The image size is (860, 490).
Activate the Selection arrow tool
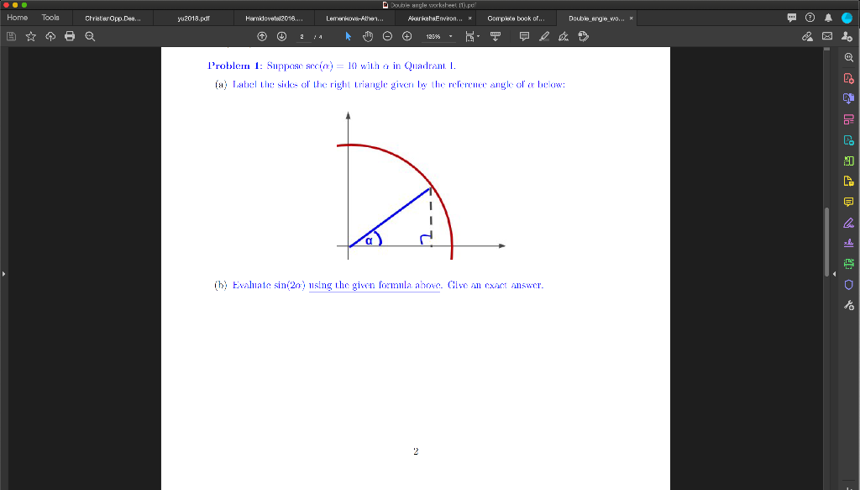[x=349, y=36]
